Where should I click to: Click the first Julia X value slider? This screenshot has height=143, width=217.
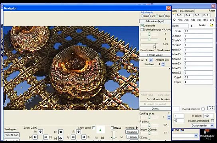click(149, 34)
